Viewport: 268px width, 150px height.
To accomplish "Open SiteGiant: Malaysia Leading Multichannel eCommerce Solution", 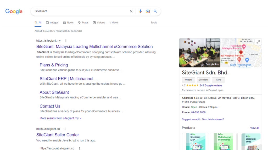I will click(94, 47).
